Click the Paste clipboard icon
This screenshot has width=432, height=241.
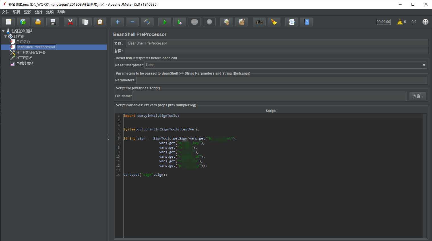[x=100, y=22]
